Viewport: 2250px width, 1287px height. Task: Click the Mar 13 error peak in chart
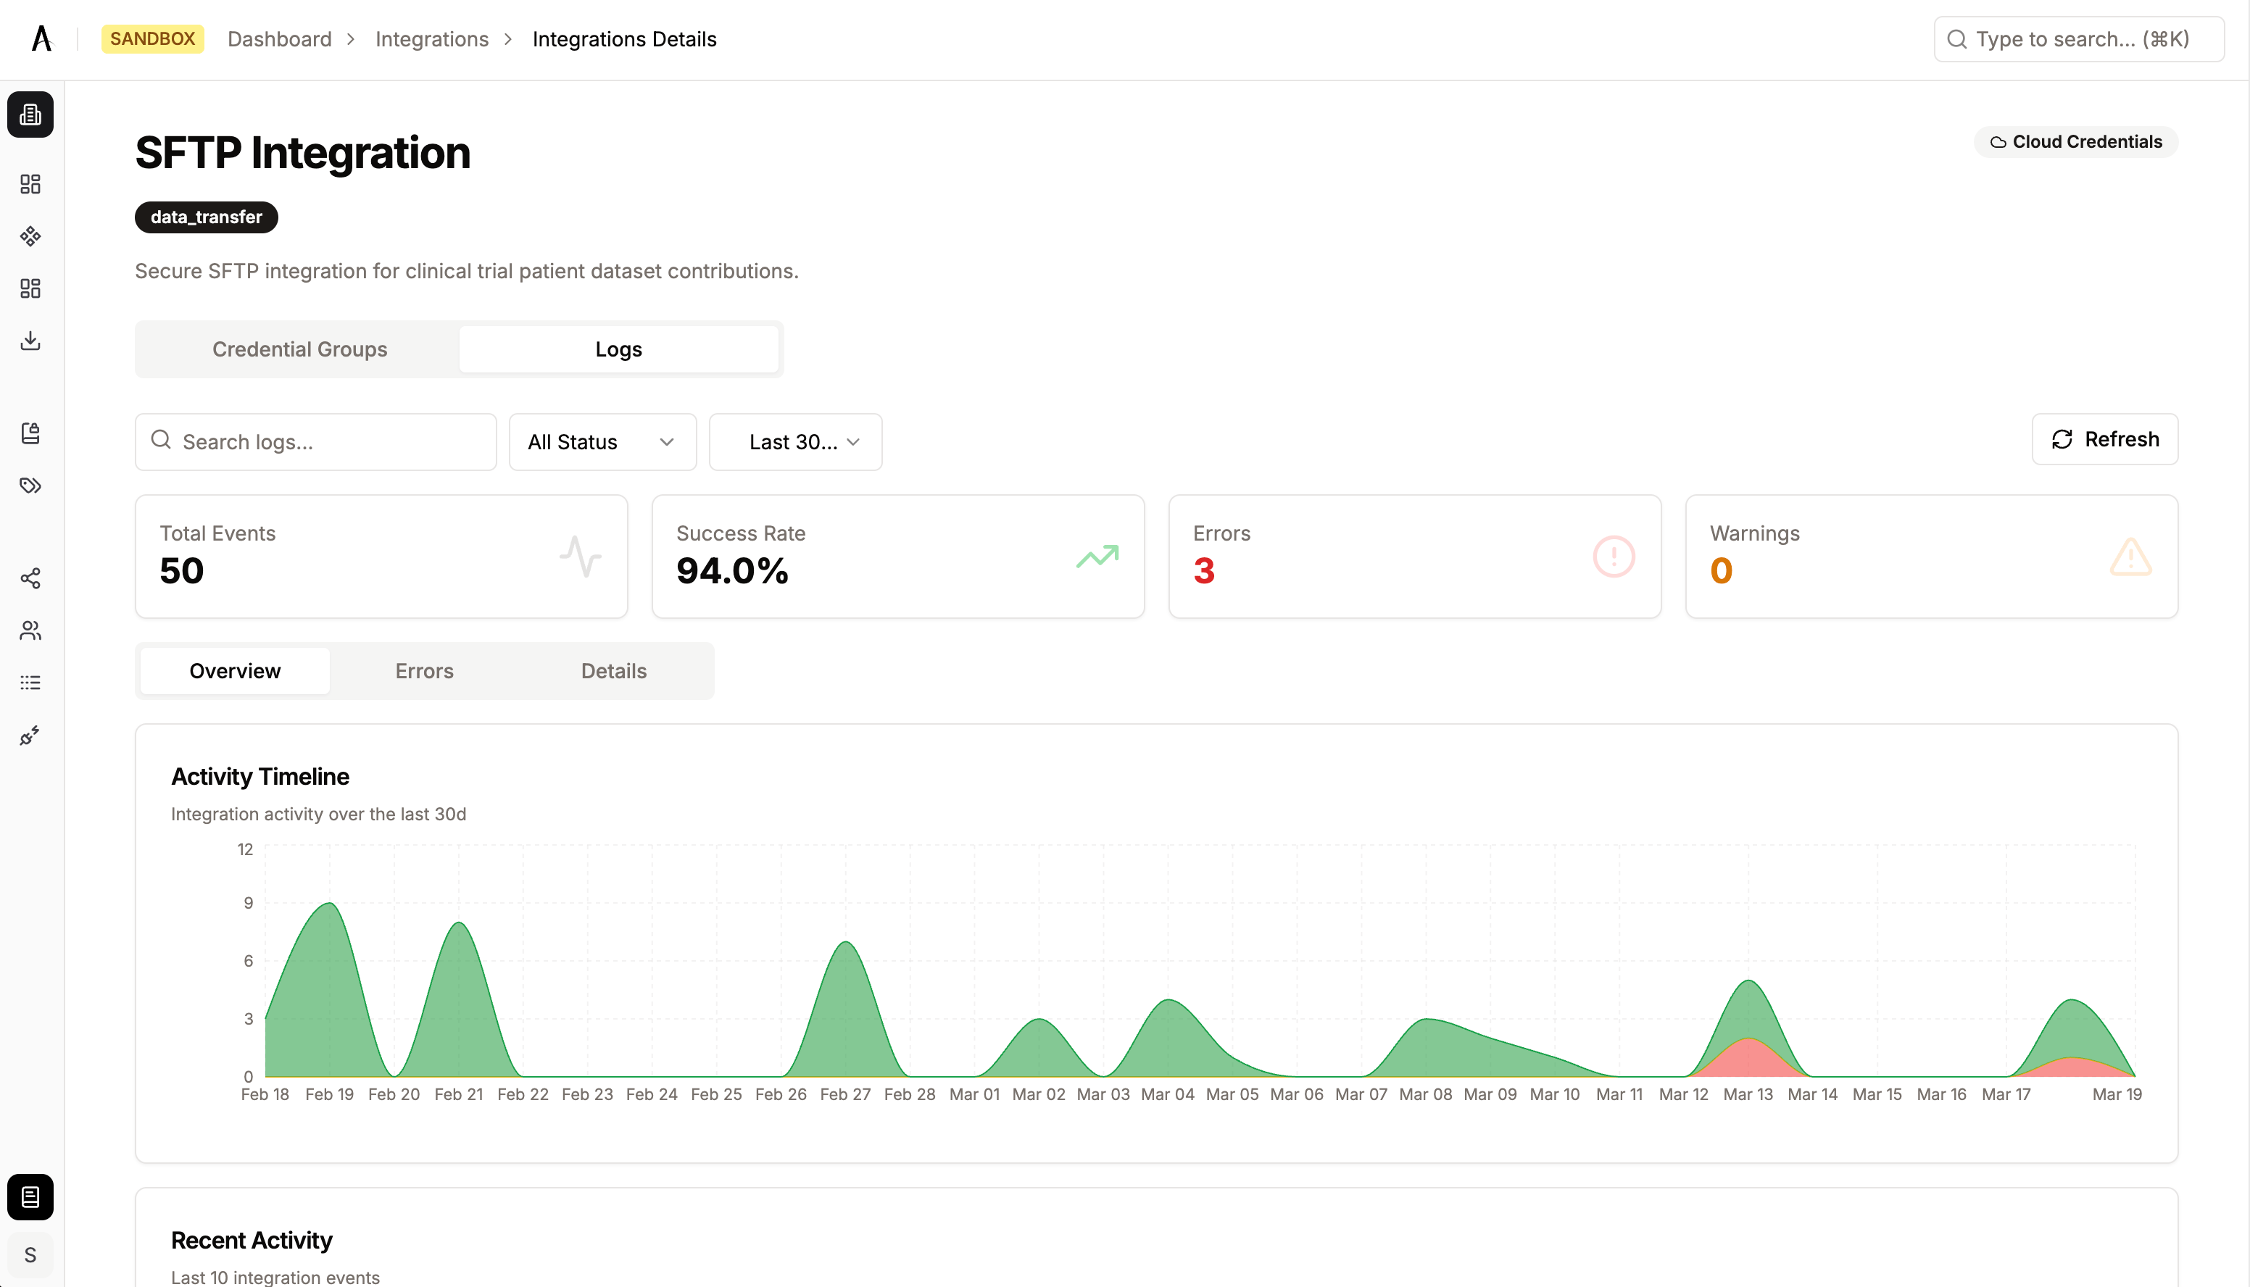pos(1748,1039)
